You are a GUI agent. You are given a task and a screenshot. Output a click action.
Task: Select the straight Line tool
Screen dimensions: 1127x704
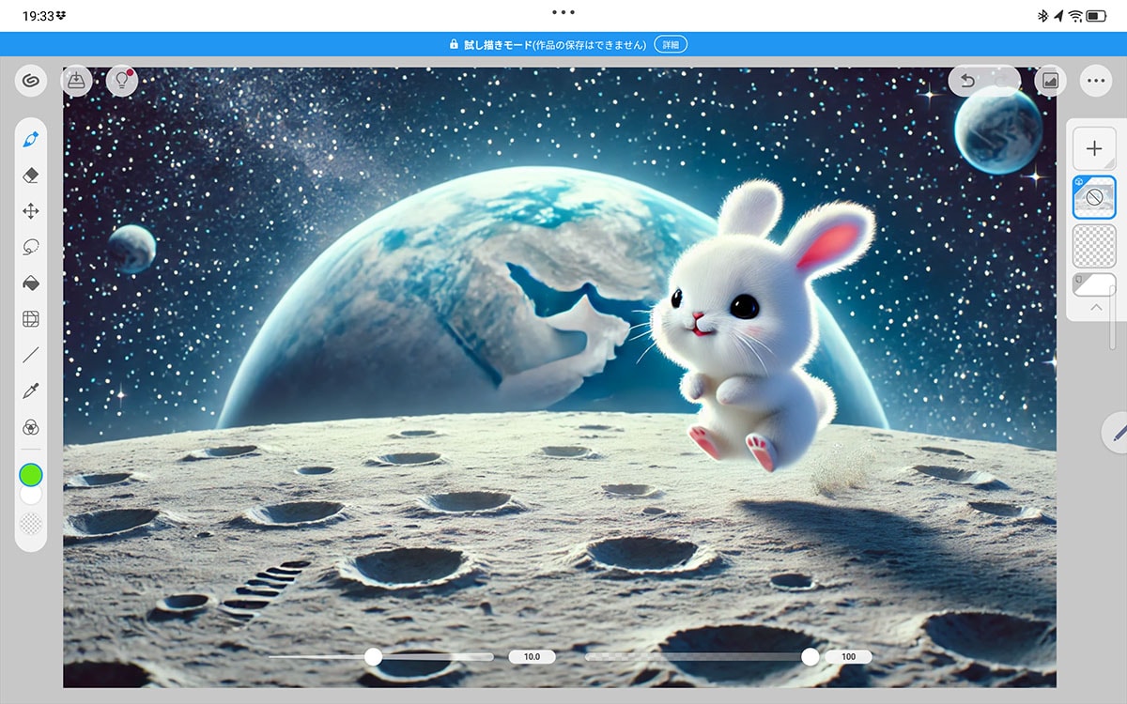point(29,354)
